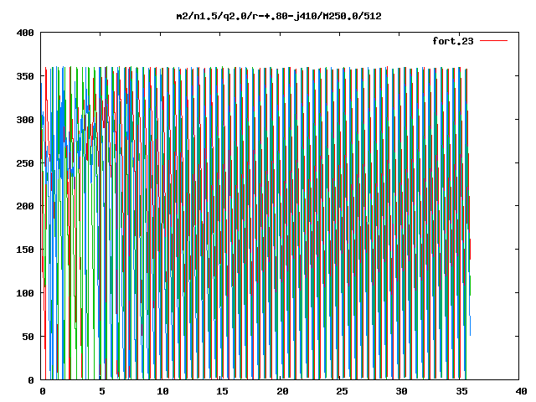Click the y-axis label 400
The height and width of the screenshot is (402, 536).
(x=25, y=33)
